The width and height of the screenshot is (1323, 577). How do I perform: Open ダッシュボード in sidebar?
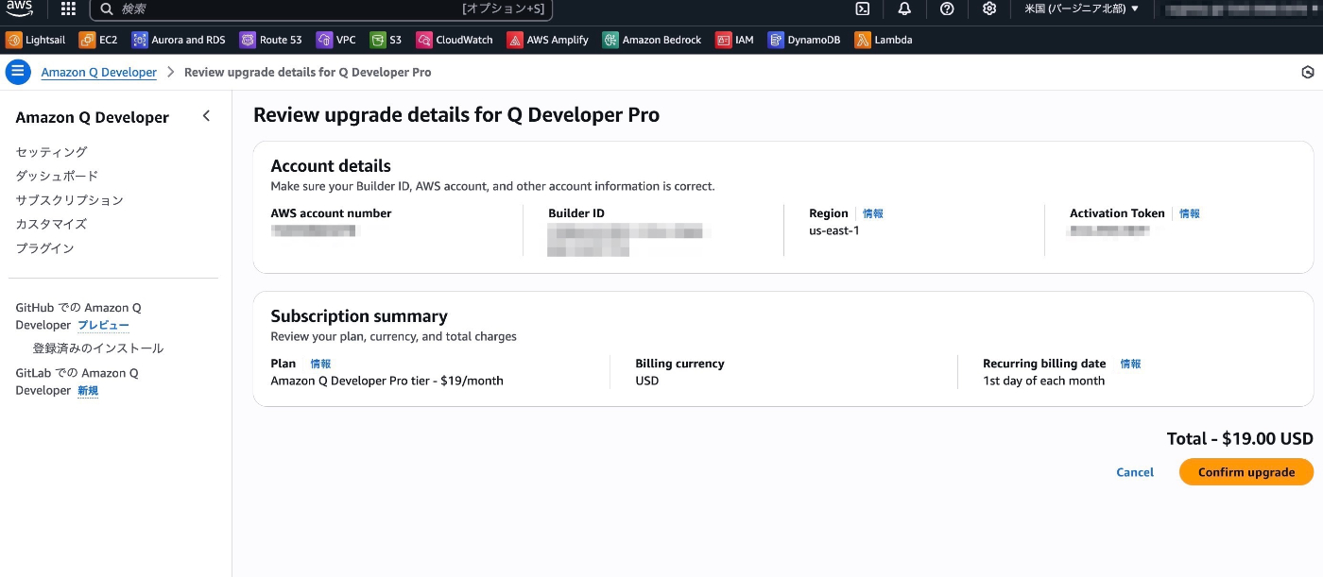coord(57,176)
